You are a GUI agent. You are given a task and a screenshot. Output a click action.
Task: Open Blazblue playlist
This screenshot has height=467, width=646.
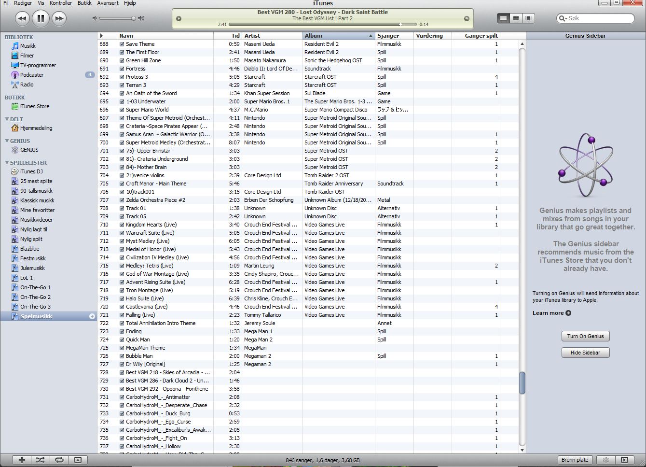[29, 249]
